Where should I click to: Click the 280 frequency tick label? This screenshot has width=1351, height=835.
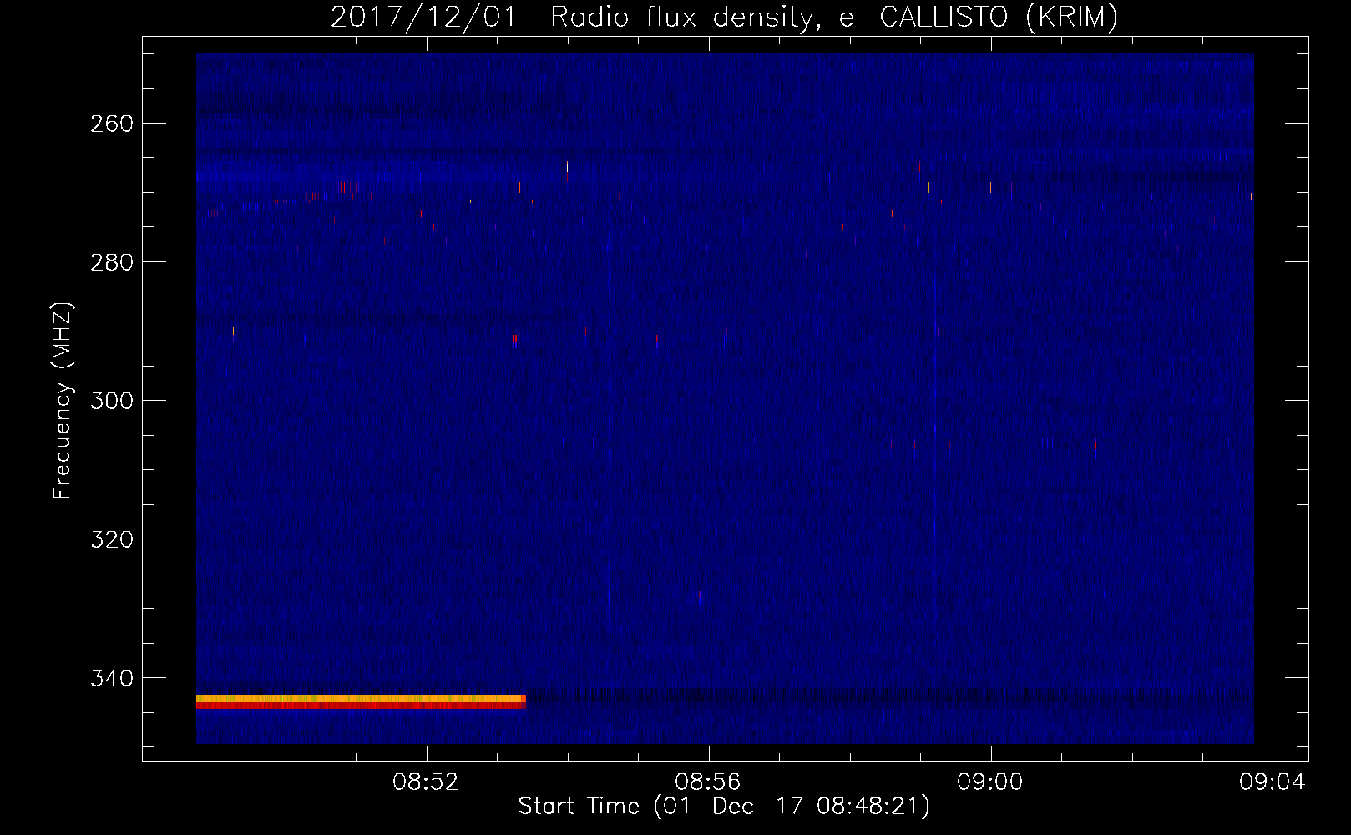(x=111, y=262)
